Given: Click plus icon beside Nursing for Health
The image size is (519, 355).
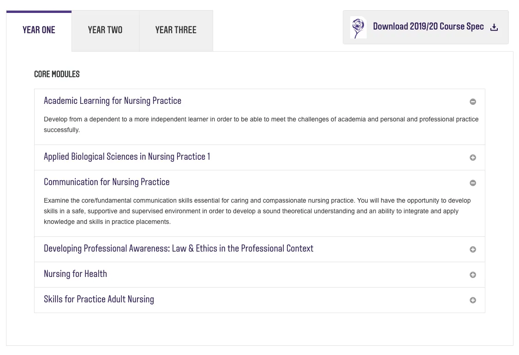Looking at the screenshot, I should 473,275.
